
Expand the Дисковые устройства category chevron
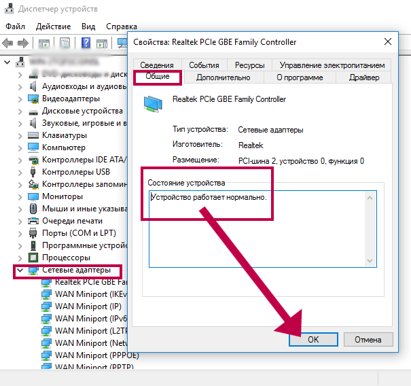point(18,111)
